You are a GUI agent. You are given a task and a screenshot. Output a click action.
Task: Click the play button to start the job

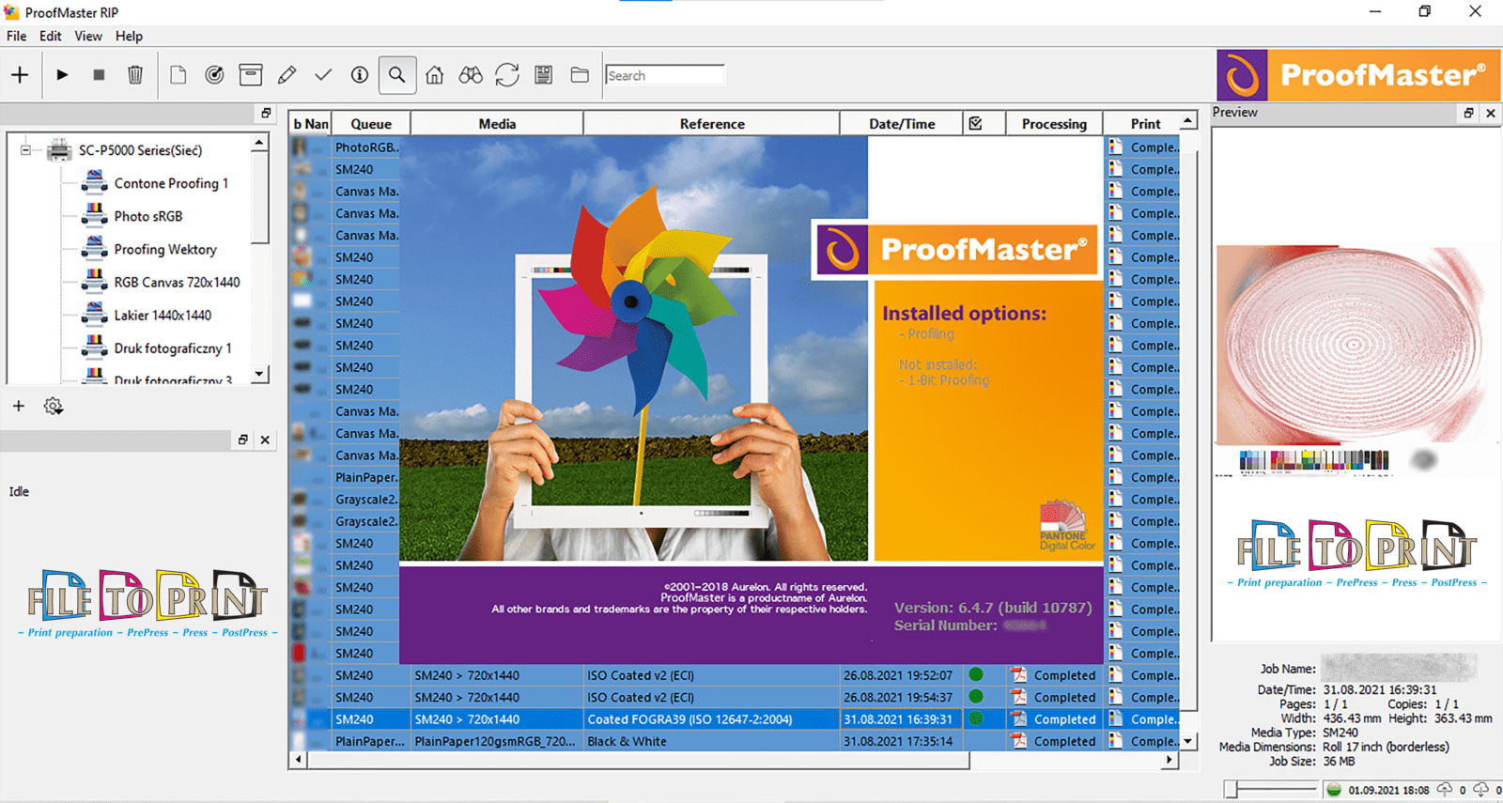(x=62, y=75)
